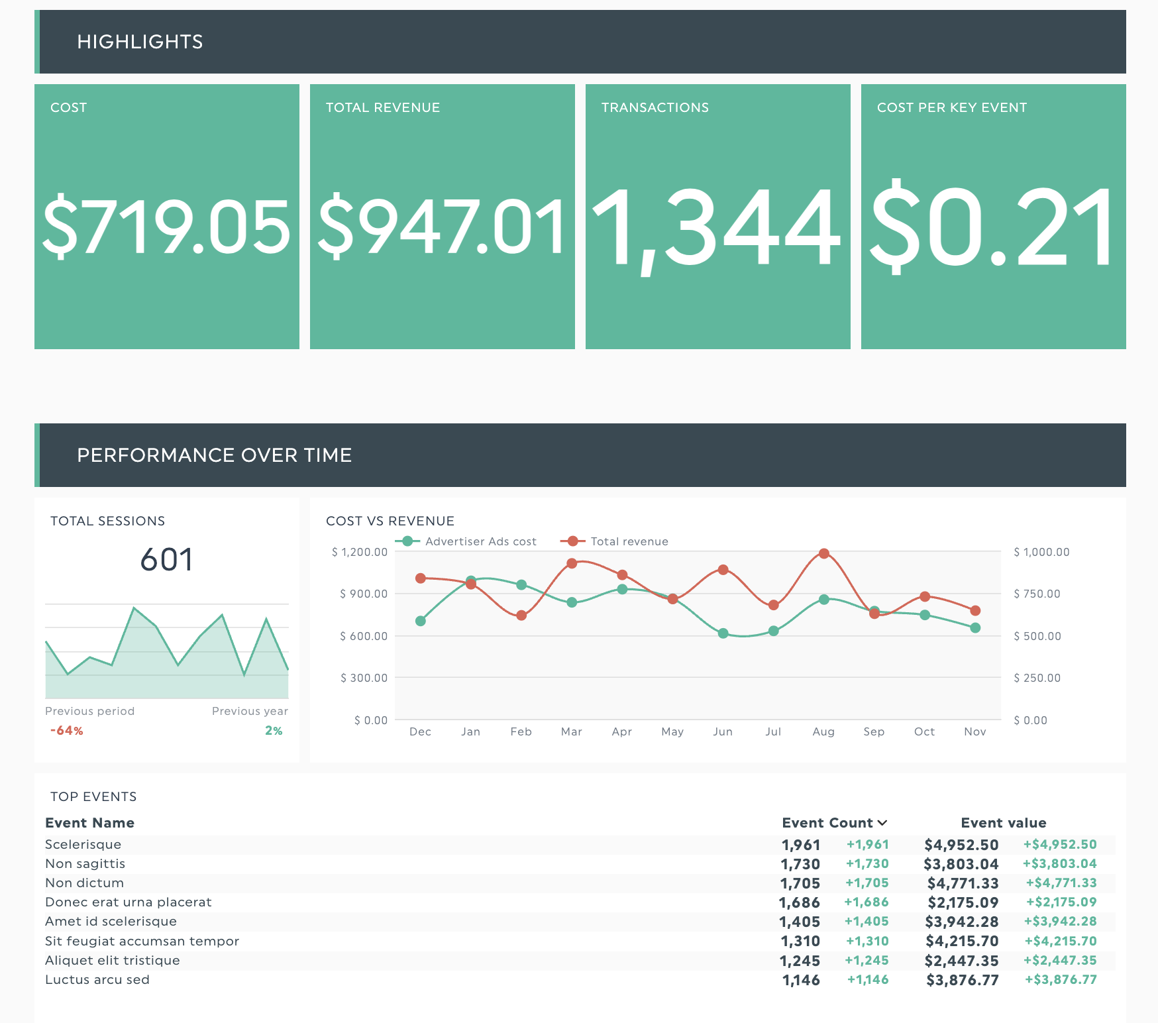1158x1023 pixels.
Task: Sort table by Event value column
Action: pyautogui.click(x=1003, y=823)
